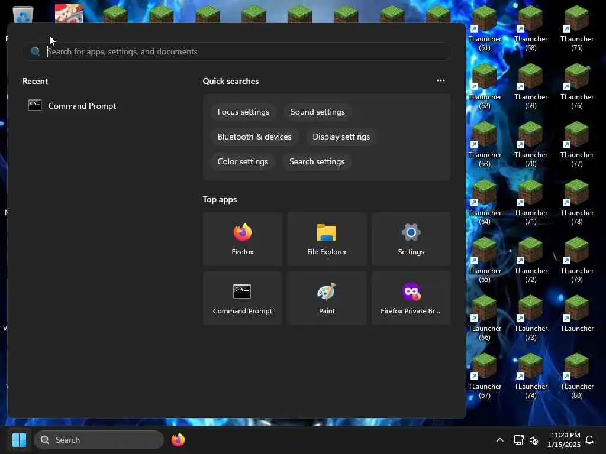Viewport: 606px width, 454px height.
Task: Show hidden icons in system tray
Action: [499, 440]
